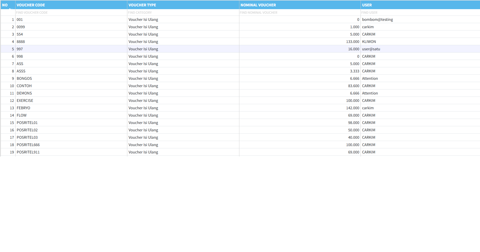Select voucher code POSRITEL911 cell
480x252 pixels.
pyautogui.click(x=71, y=152)
